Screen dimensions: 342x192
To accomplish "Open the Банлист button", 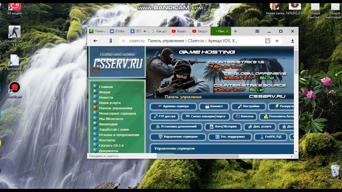I will coord(214,106).
